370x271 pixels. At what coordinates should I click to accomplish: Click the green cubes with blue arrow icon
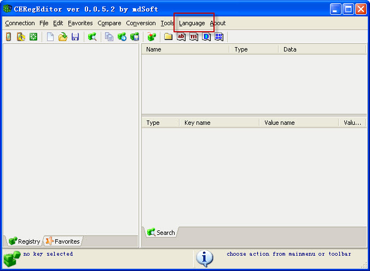[122, 37]
